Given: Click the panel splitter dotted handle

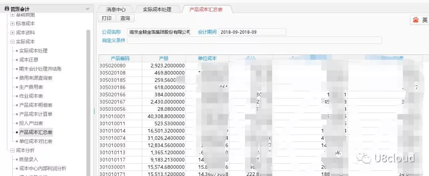Looking at the screenshot, I should [95, 111].
